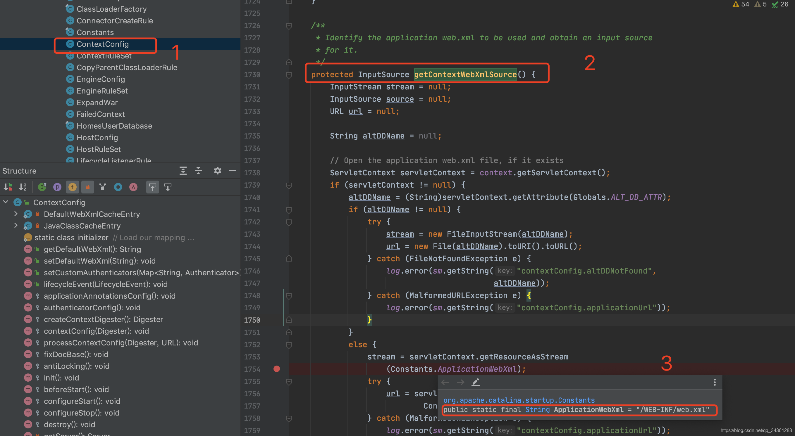Click the 5 weak warnings indicator
The width and height of the screenshot is (795, 436).
coord(761,4)
